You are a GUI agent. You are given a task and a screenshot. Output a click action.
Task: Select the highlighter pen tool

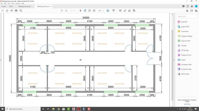coord(125,11)
